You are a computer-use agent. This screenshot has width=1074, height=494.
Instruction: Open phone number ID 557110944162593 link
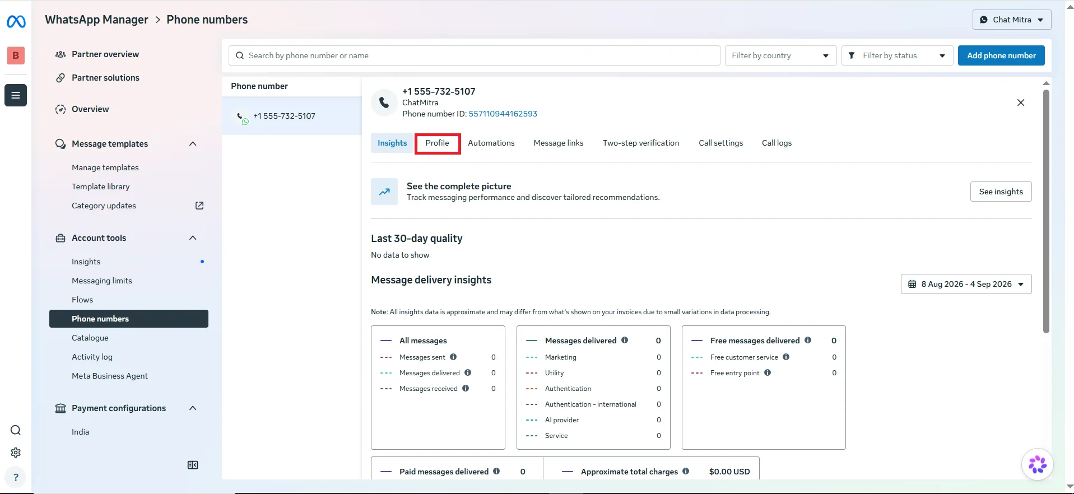click(x=503, y=114)
